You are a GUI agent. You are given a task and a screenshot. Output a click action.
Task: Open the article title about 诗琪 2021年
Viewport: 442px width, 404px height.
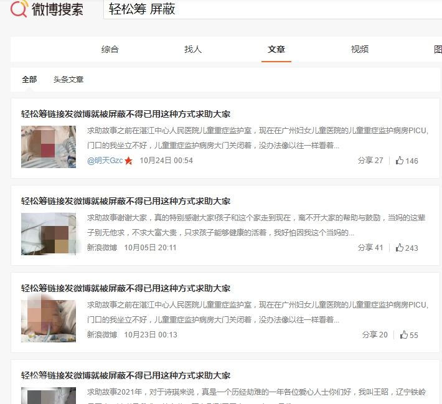(126, 375)
